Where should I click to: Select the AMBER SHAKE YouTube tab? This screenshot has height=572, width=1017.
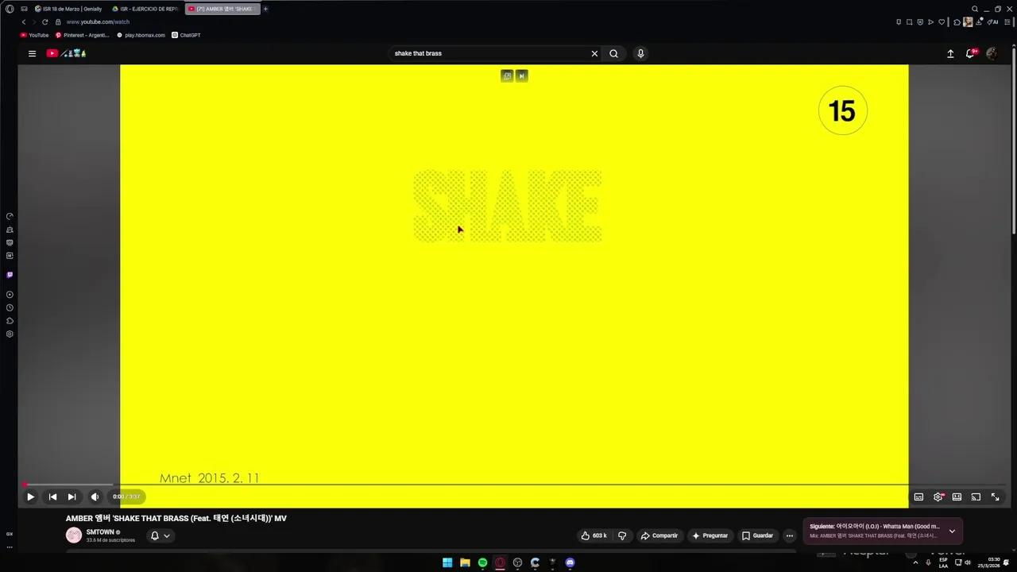pyautogui.click(x=222, y=9)
